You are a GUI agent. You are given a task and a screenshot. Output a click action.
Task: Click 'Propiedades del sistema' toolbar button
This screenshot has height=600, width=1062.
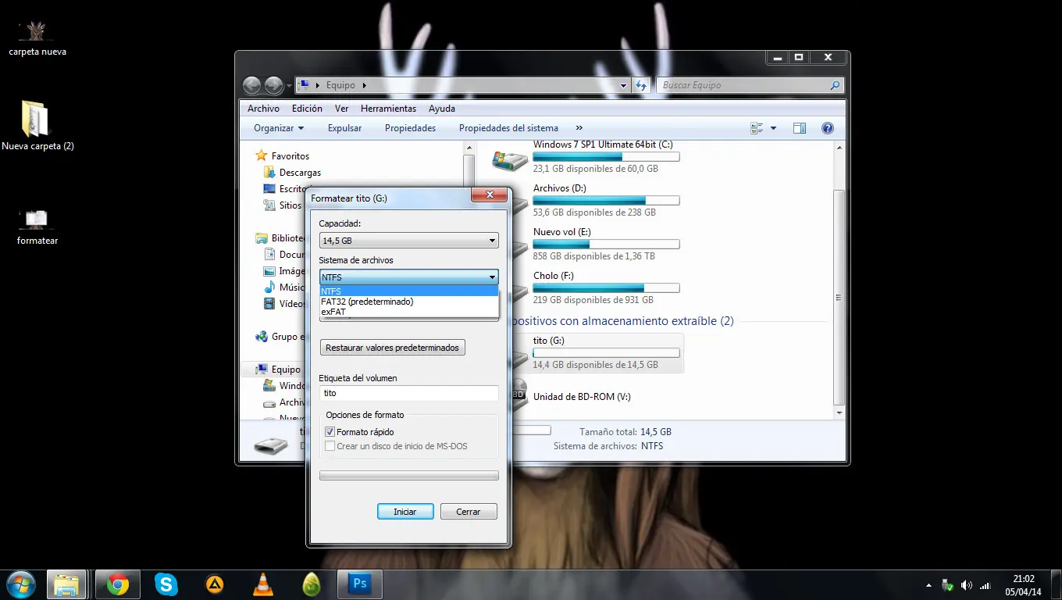point(508,128)
